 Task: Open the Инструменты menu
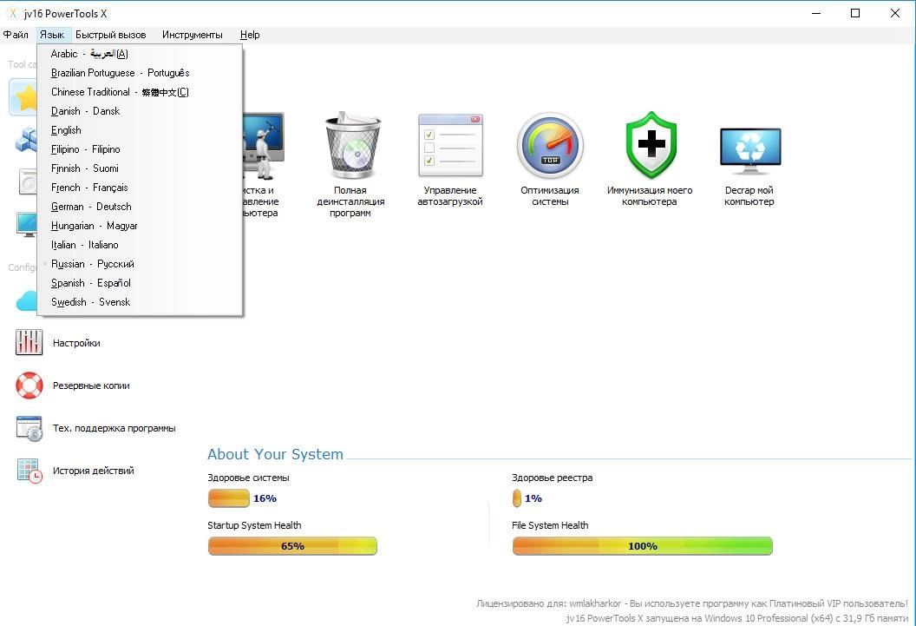pos(193,35)
